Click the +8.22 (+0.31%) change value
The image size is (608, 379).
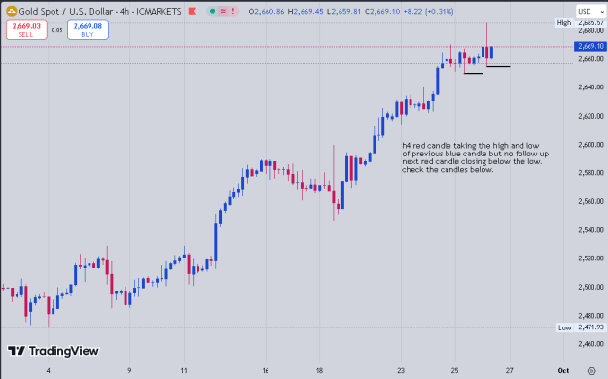(428, 12)
